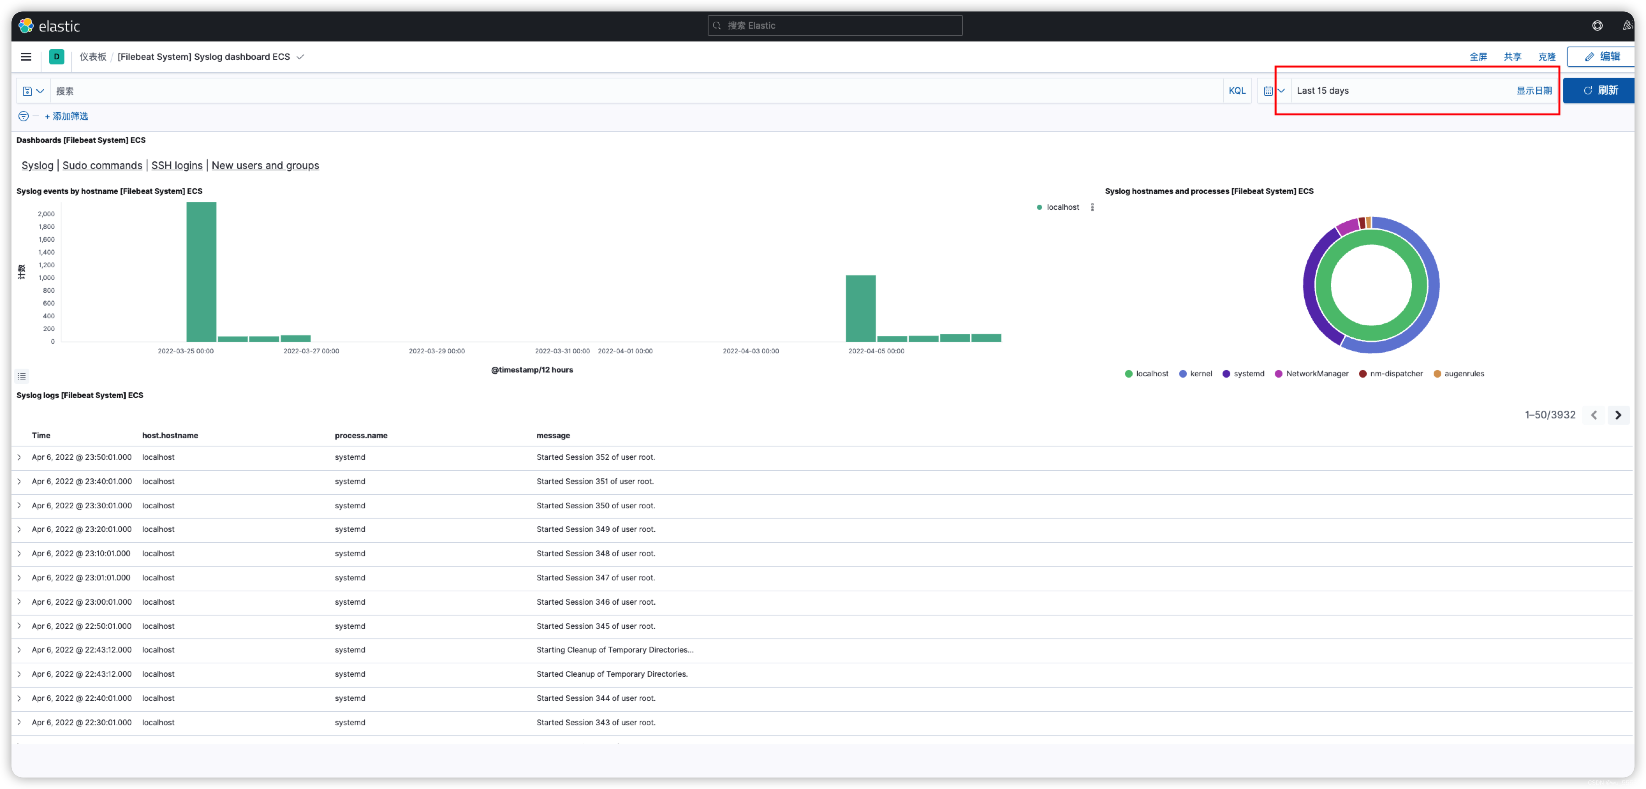Open the SSH logins dashboard link
The width and height of the screenshot is (1646, 789).
tap(177, 166)
